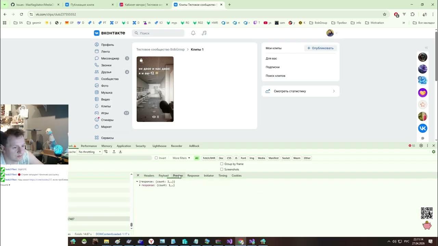Open Поиск клипов
Screen dimensions: 438x246
tap(275, 76)
